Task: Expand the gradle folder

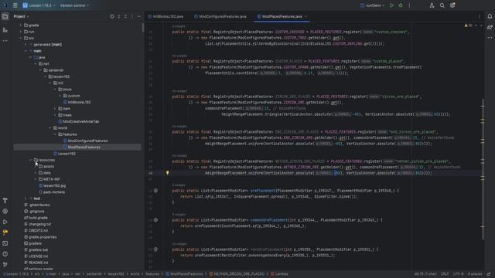Action: pyautogui.click(x=21, y=25)
